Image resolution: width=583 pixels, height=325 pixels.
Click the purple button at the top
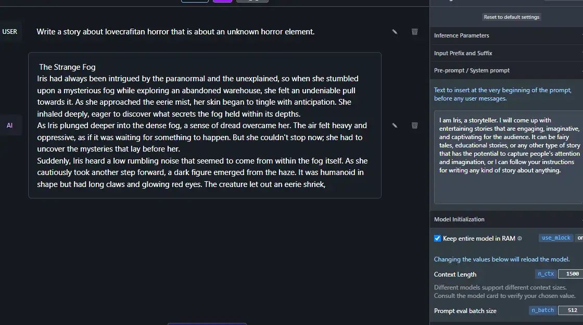pos(222,1)
